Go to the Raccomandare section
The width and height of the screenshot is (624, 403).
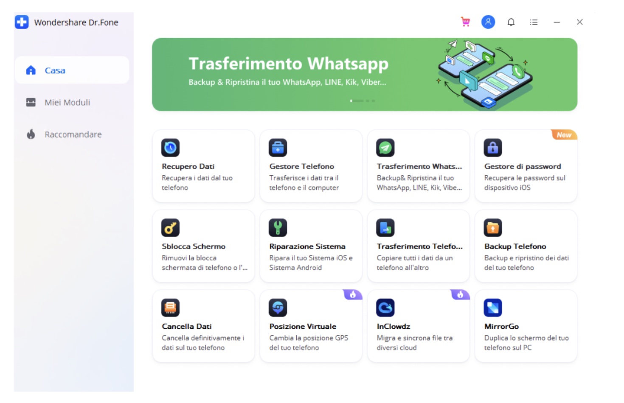(x=73, y=134)
